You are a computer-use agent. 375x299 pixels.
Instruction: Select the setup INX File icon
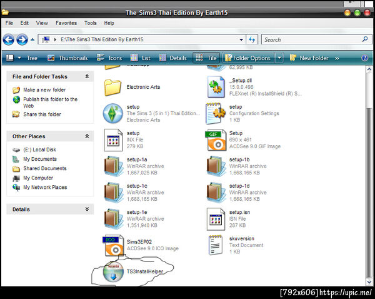point(113,140)
